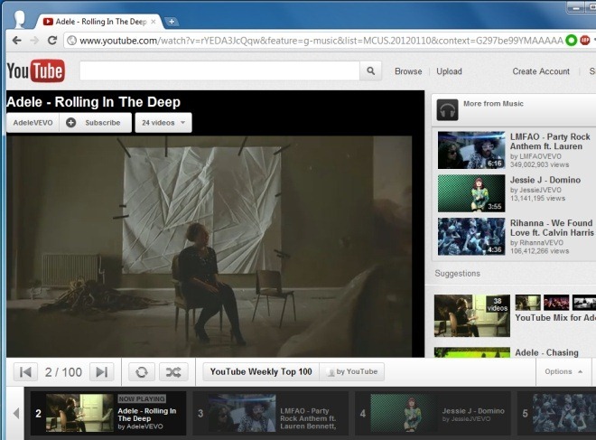596x440 pixels.
Task: Expand the playlist Options menu
Action: tap(563, 371)
